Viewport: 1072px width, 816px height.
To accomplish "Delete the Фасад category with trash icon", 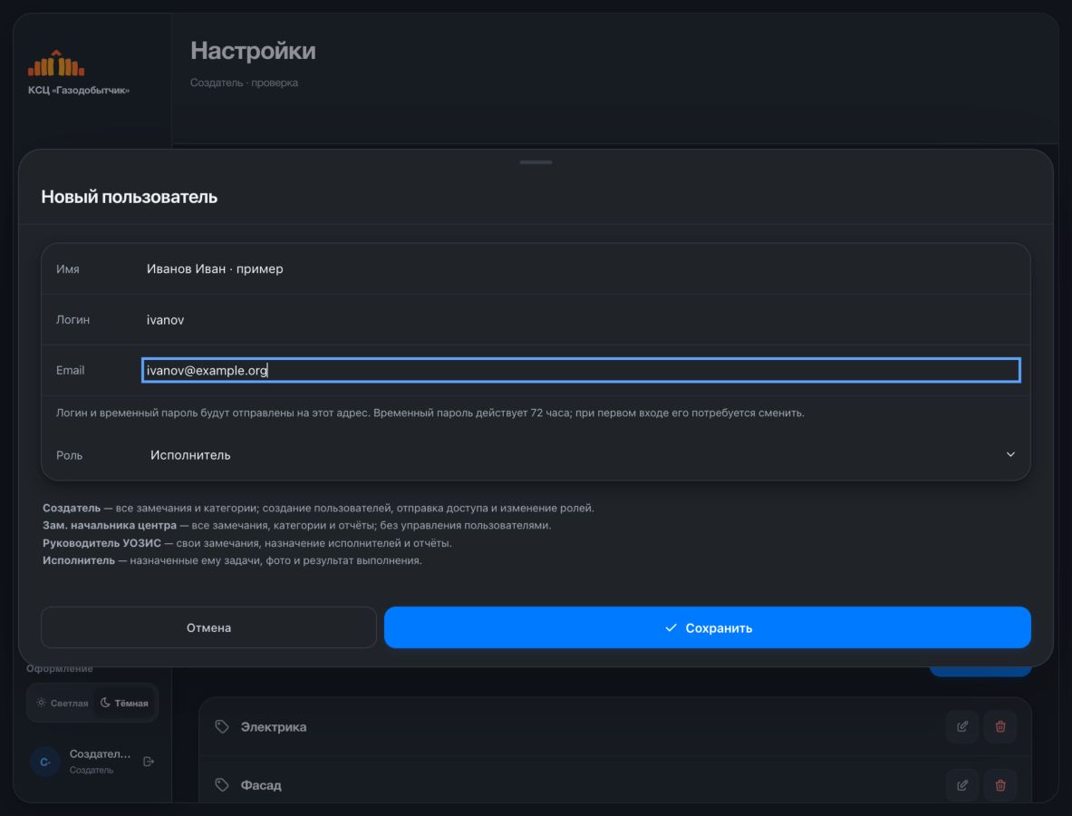I will click(x=1000, y=785).
